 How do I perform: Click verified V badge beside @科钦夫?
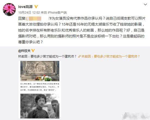click(33, 50)
